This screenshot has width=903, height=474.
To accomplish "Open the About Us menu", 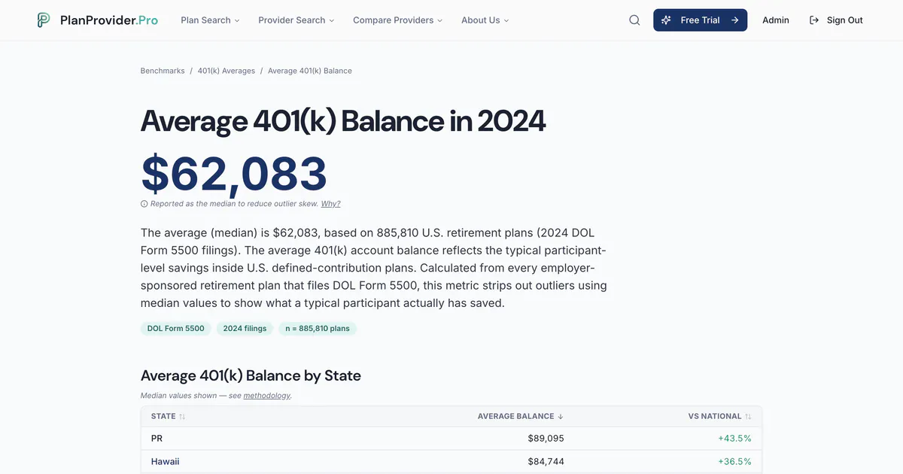I will pos(485,20).
